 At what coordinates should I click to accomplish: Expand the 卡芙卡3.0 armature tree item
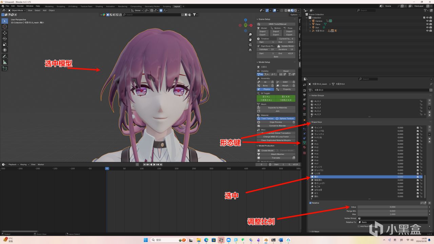point(310,31)
